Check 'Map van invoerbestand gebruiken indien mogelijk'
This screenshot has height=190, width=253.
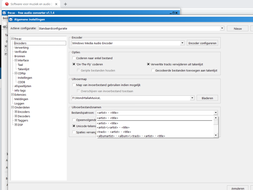[74, 85]
